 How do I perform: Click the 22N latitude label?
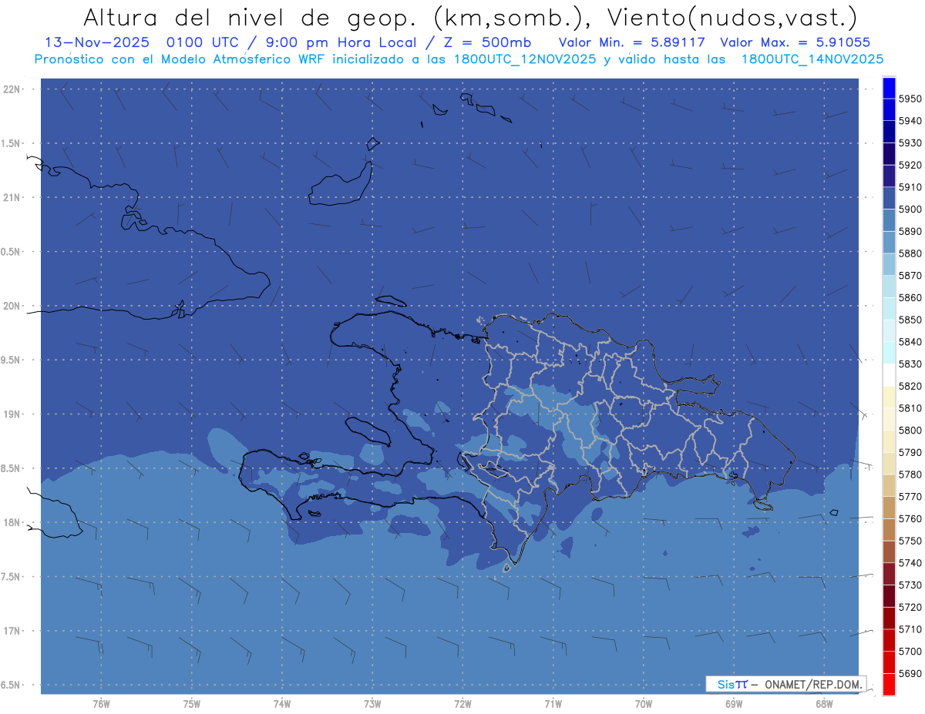click(x=12, y=89)
